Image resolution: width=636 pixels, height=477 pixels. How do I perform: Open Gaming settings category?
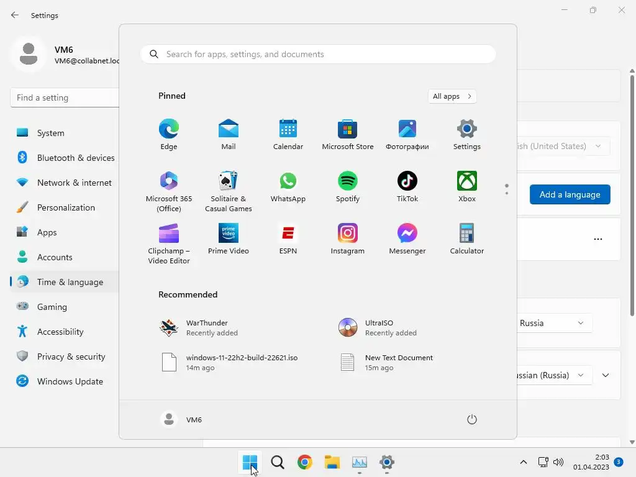pos(64,307)
